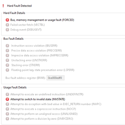Select Attempt to switch to invalid state text
This screenshot has width=125, height=125.
31,99
